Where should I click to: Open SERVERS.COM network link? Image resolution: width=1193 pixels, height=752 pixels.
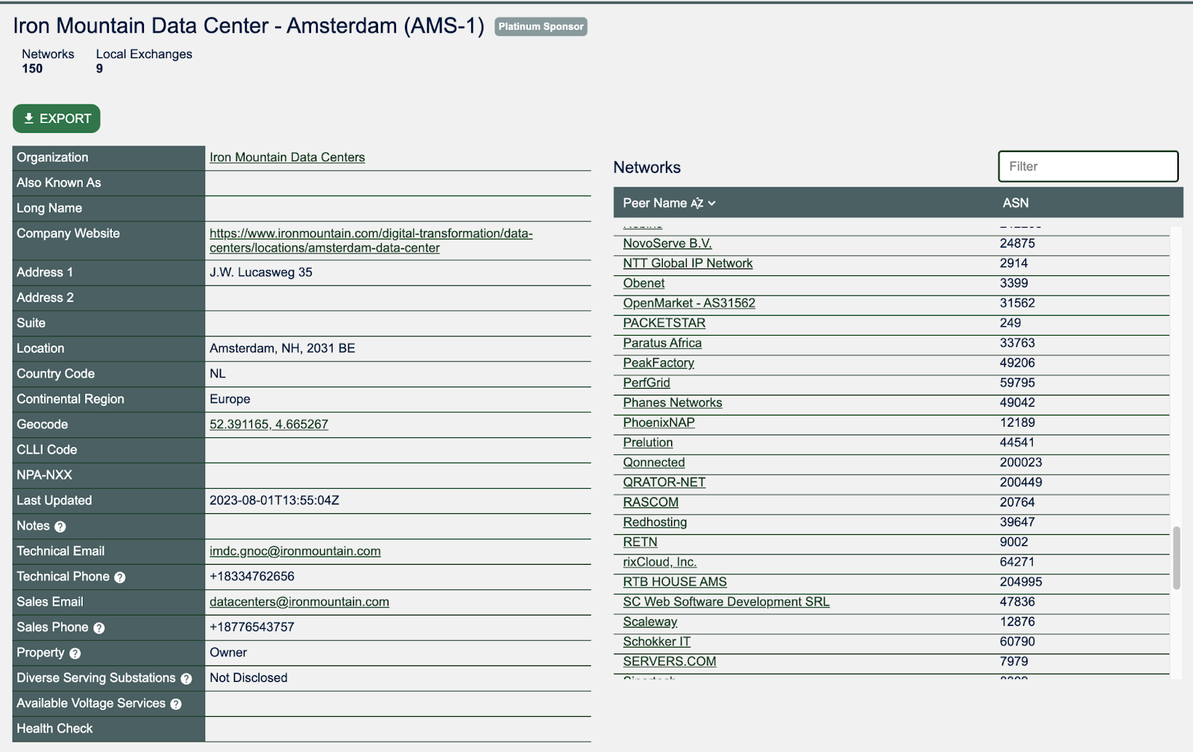click(670, 661)
